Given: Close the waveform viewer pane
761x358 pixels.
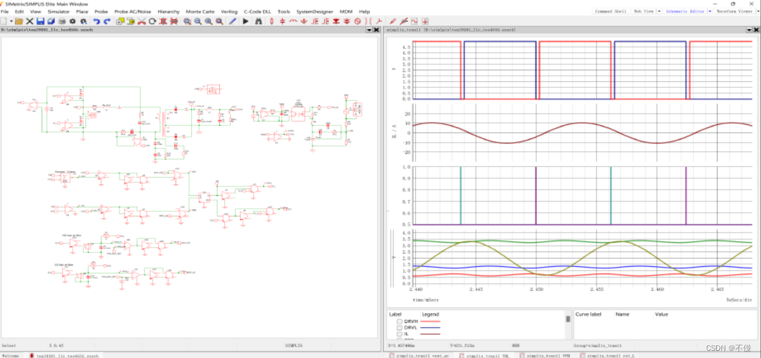Looking at the screenshot, I should click(756, 30).
